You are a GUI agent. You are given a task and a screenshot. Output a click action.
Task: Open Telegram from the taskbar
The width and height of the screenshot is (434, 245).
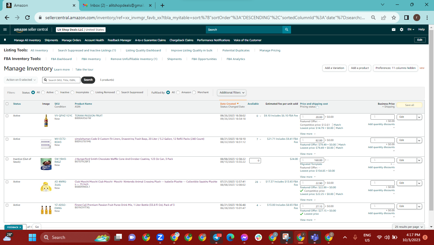point(216,237)
